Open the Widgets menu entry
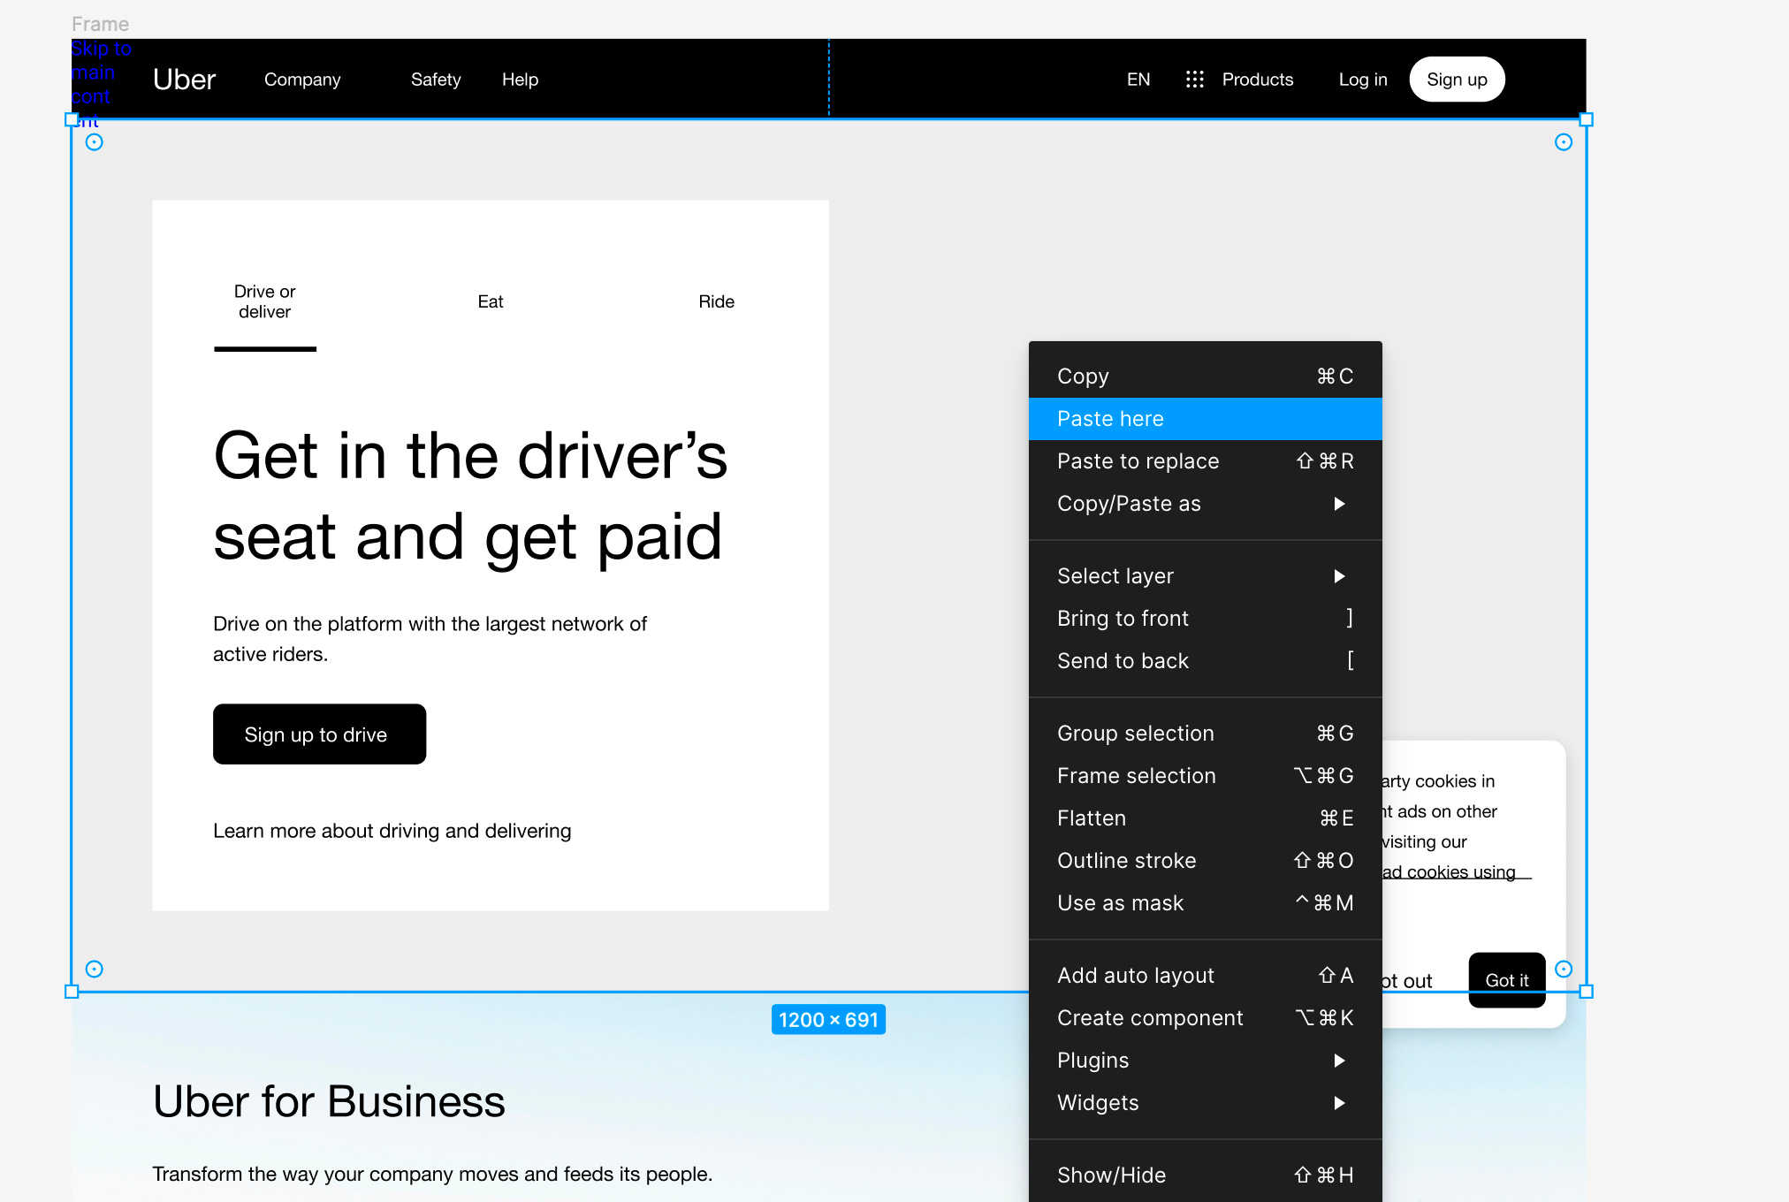The height and width of the screenshot is (1202, 1789). (1206, 1103)
